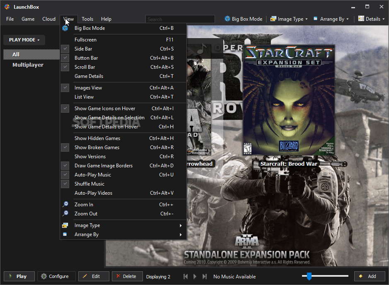389x285 pixels.
Task: Open the Game menu
Action: click(x=28, y=19)
